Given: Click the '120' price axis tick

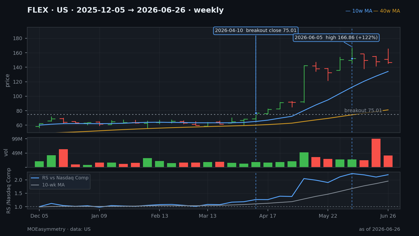Looking at the screenshot, I should pyautogui.click(x=18, y=82).
